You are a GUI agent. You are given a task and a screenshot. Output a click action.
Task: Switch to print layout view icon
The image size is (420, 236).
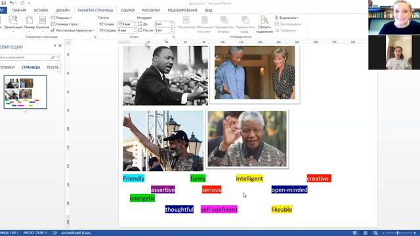click(x=365, y=233)
